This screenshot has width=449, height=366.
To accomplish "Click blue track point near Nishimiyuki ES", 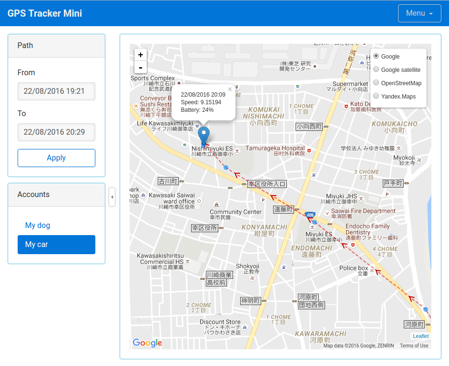I will click(226, 168).
